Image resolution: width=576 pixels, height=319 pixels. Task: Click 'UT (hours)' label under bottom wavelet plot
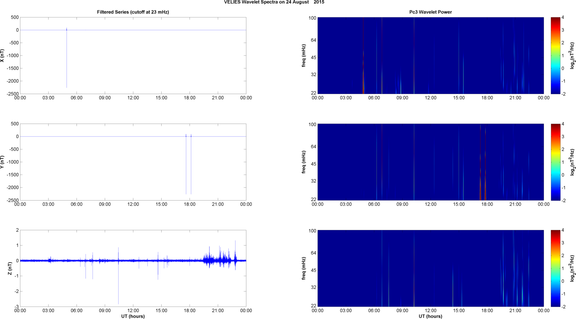click(x=430, y=316)
